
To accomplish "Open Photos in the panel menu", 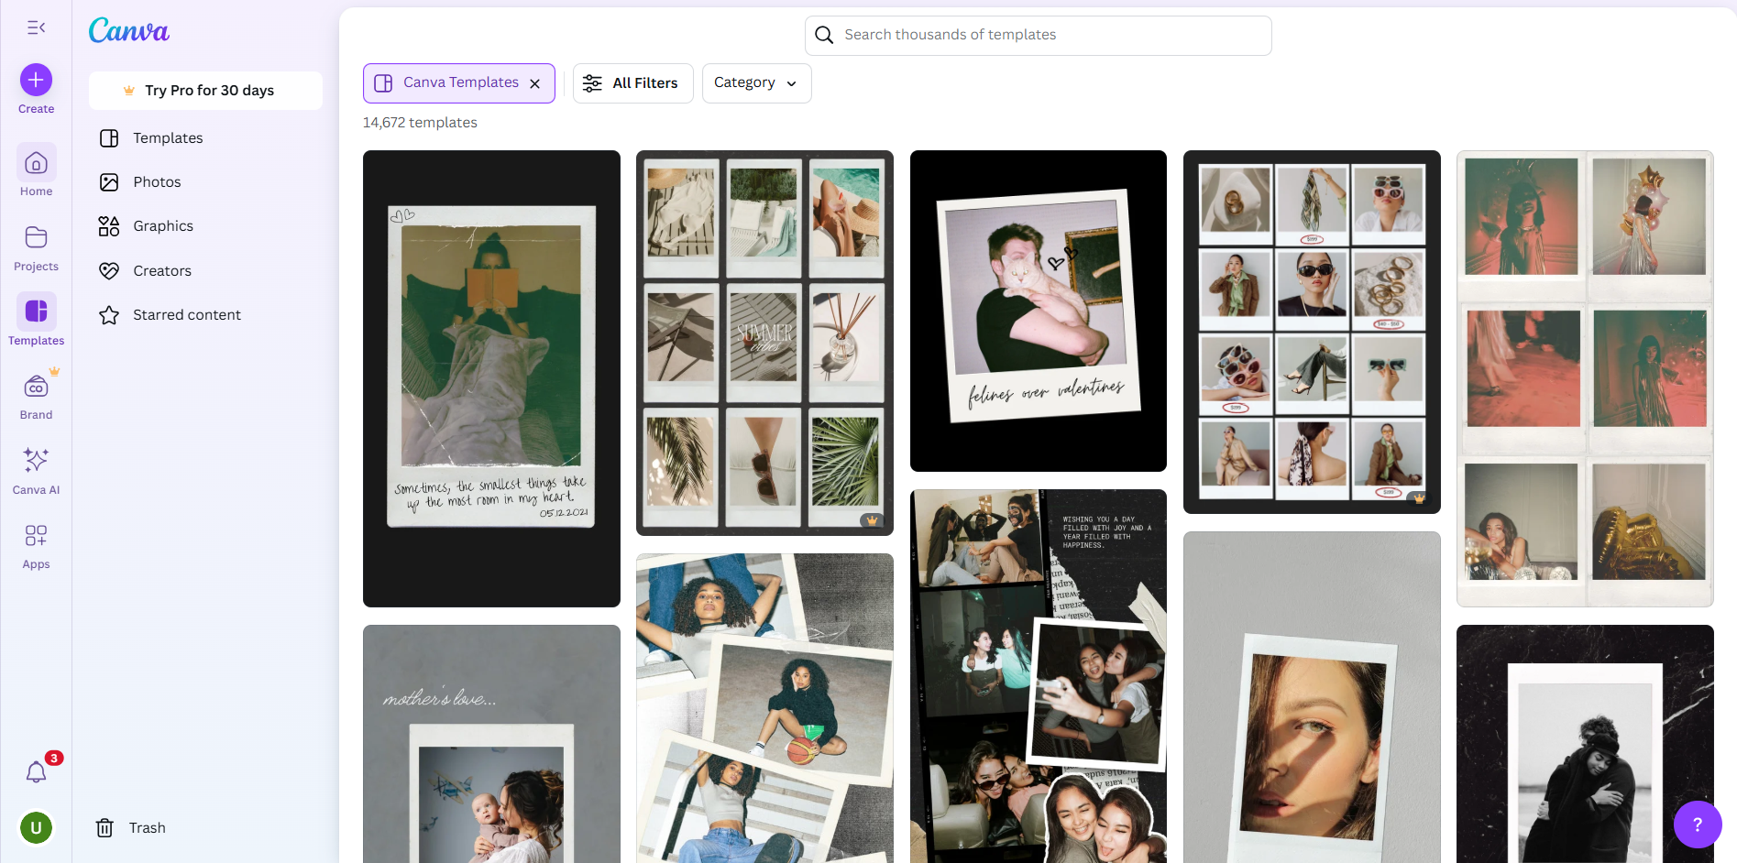I will pos(205,181).
